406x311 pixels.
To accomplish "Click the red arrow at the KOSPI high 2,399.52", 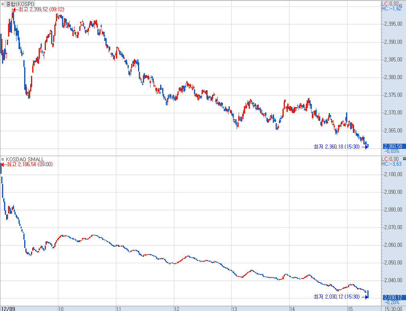I will point(15,9).
